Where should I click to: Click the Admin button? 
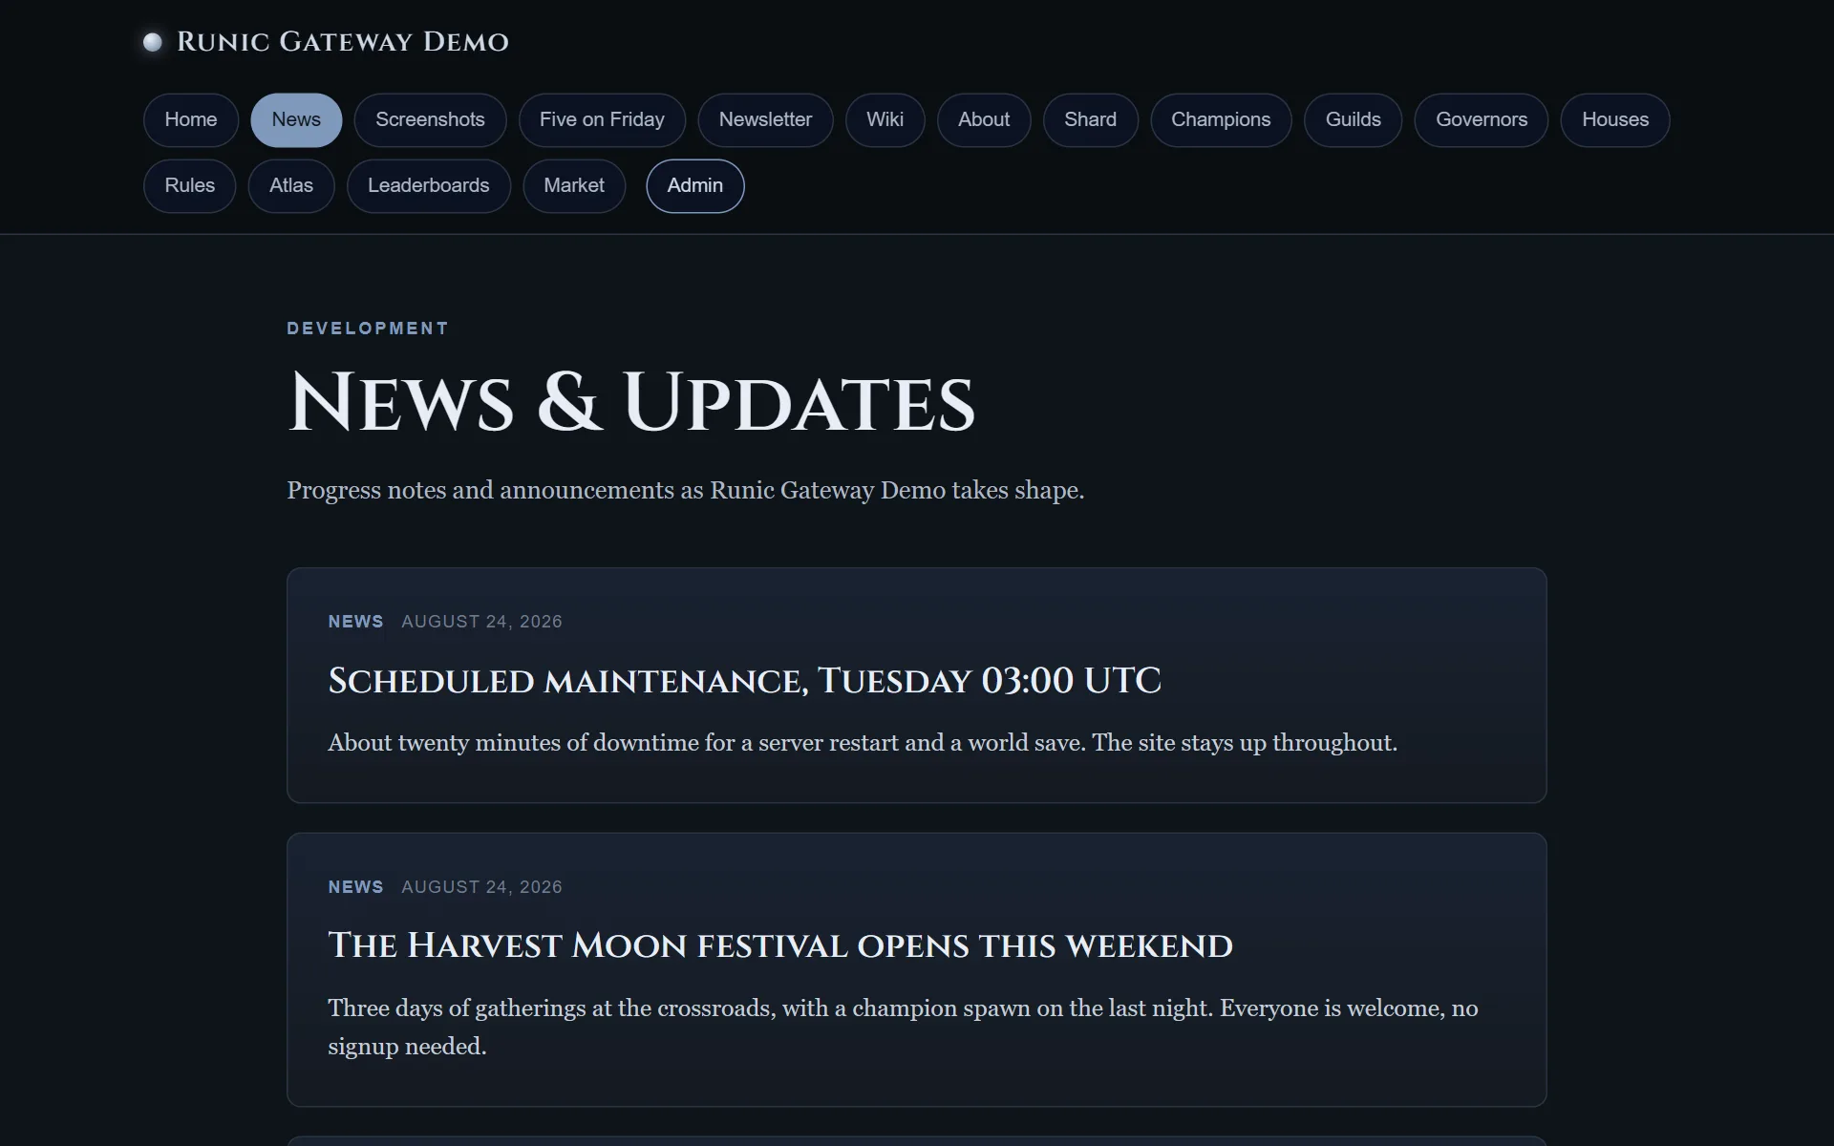pyautogui.click(x=695, y=186)
